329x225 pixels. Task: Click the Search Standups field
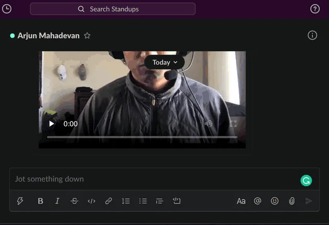tap(113, 9)
